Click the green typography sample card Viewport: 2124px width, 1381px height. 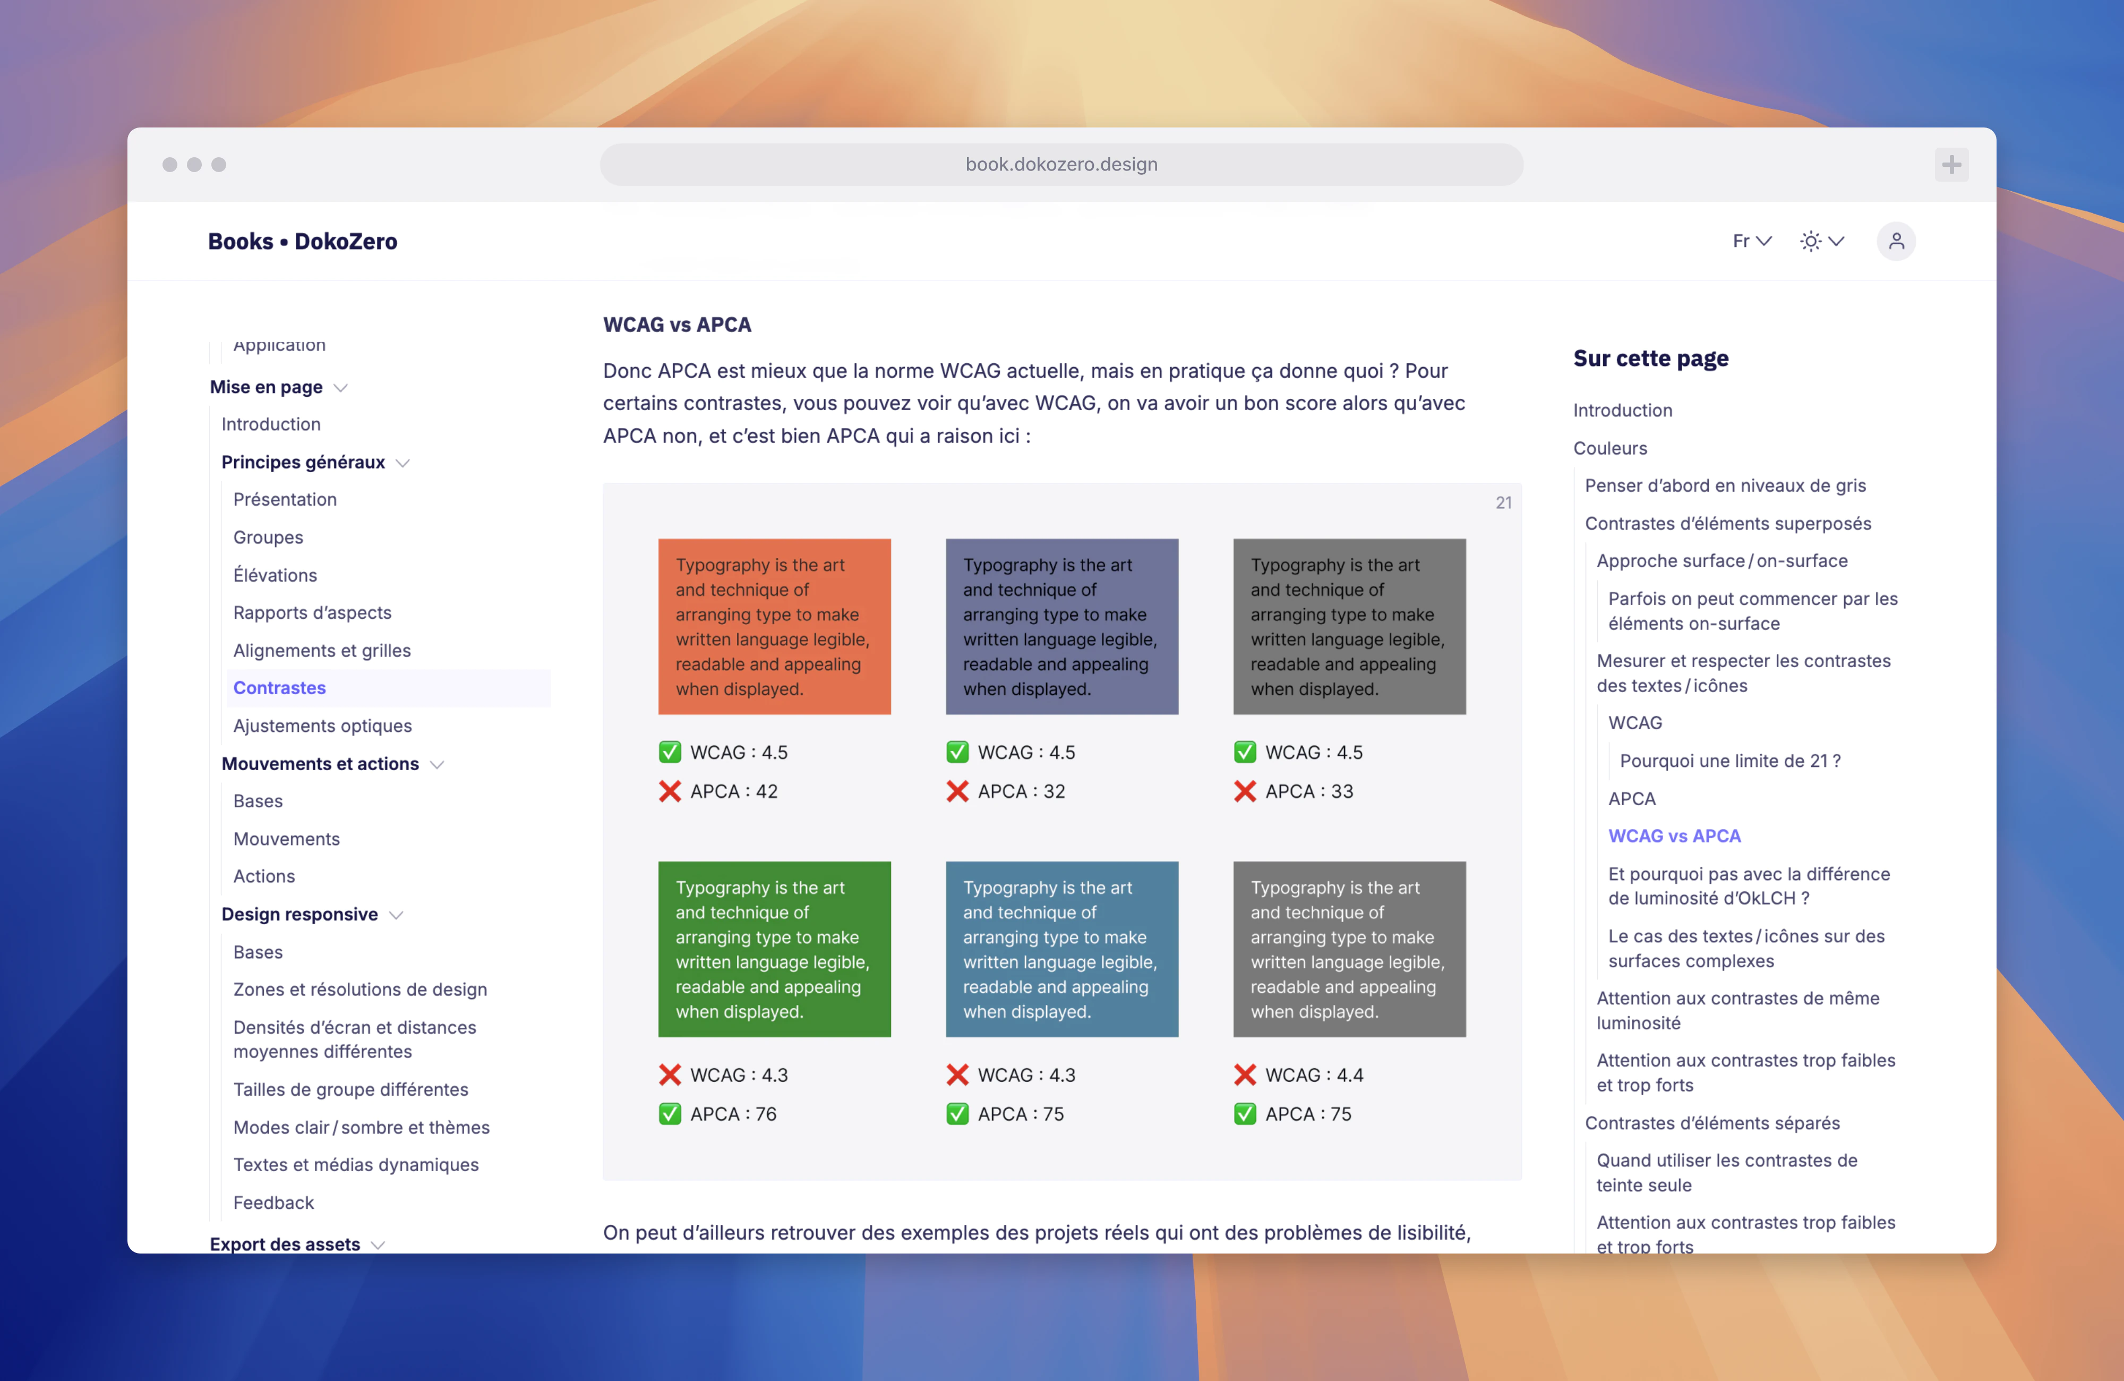click(774, 949)
